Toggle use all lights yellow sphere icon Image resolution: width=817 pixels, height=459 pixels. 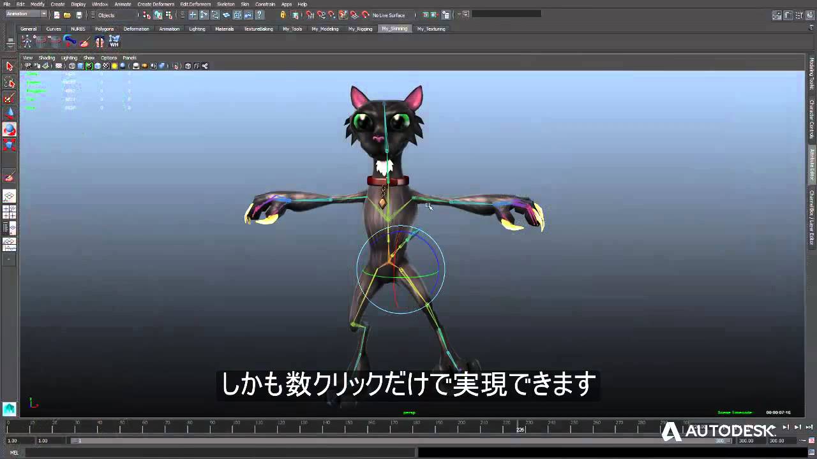114,66
